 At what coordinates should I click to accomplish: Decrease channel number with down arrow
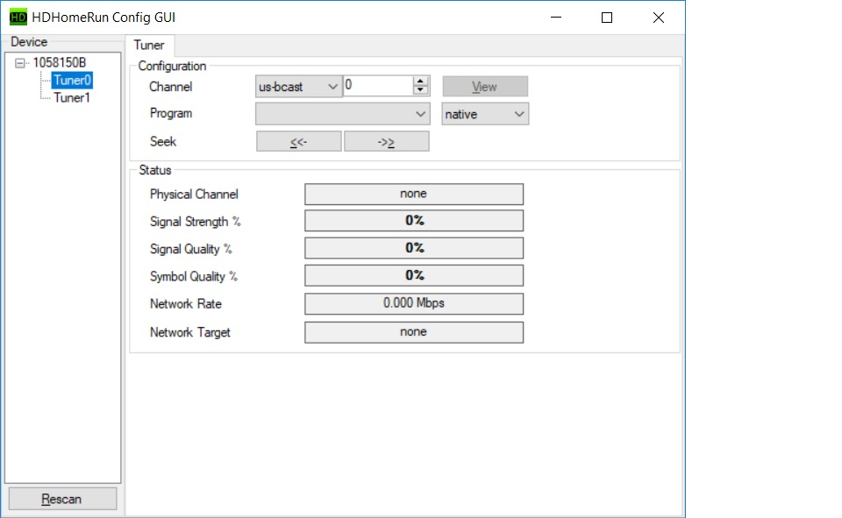(x=420, y=90)
